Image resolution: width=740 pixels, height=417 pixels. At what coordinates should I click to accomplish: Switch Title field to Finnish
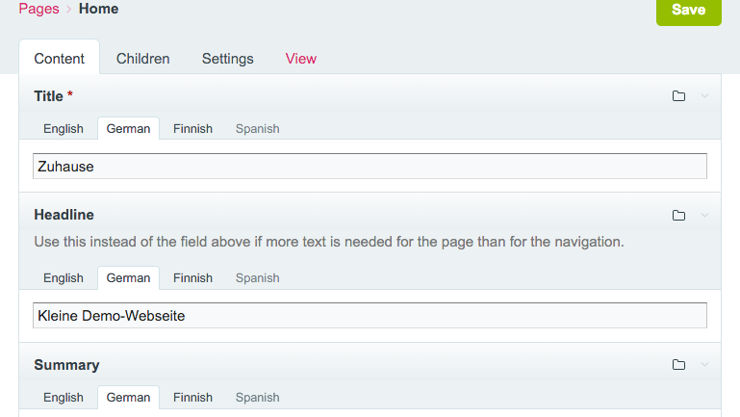pos(192,128)
